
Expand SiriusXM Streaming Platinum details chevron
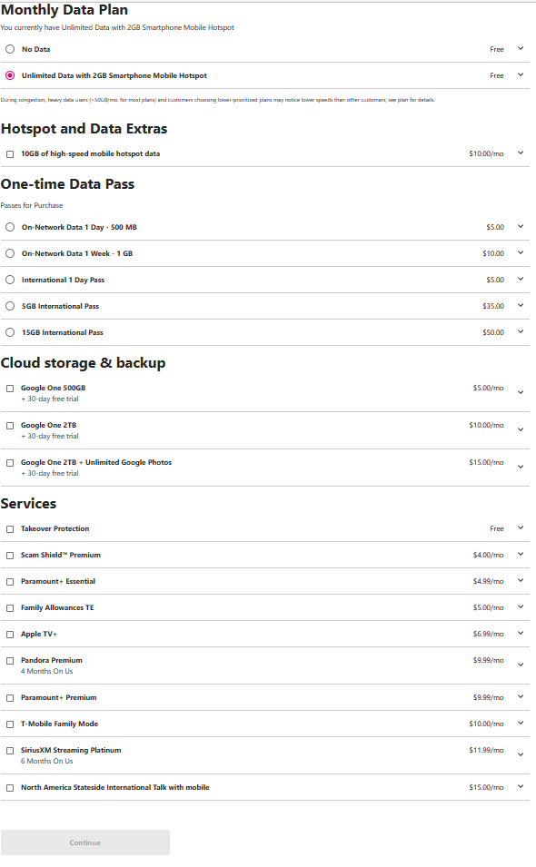coord(521,754)
